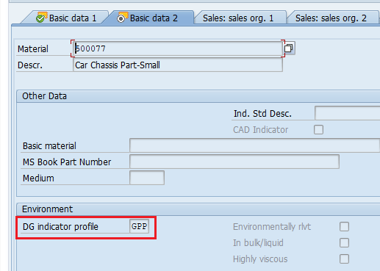The height and width of the screenshot is (271, 380).
Task: Click the Environment section header
Action: (198, 209)
